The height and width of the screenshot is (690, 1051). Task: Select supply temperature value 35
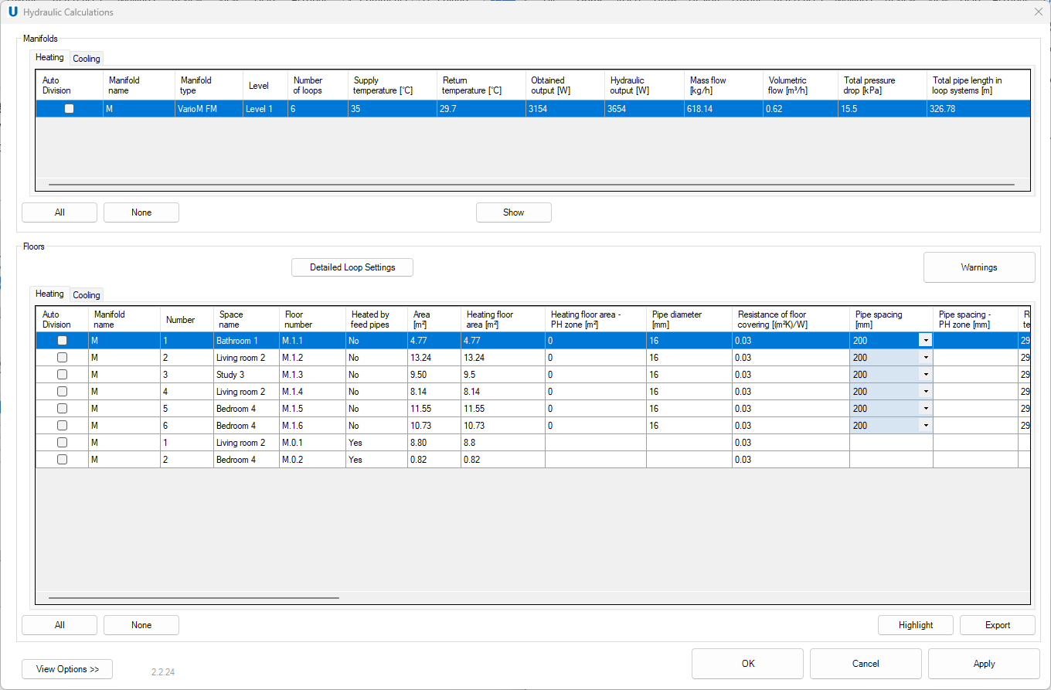pos(392,109)
